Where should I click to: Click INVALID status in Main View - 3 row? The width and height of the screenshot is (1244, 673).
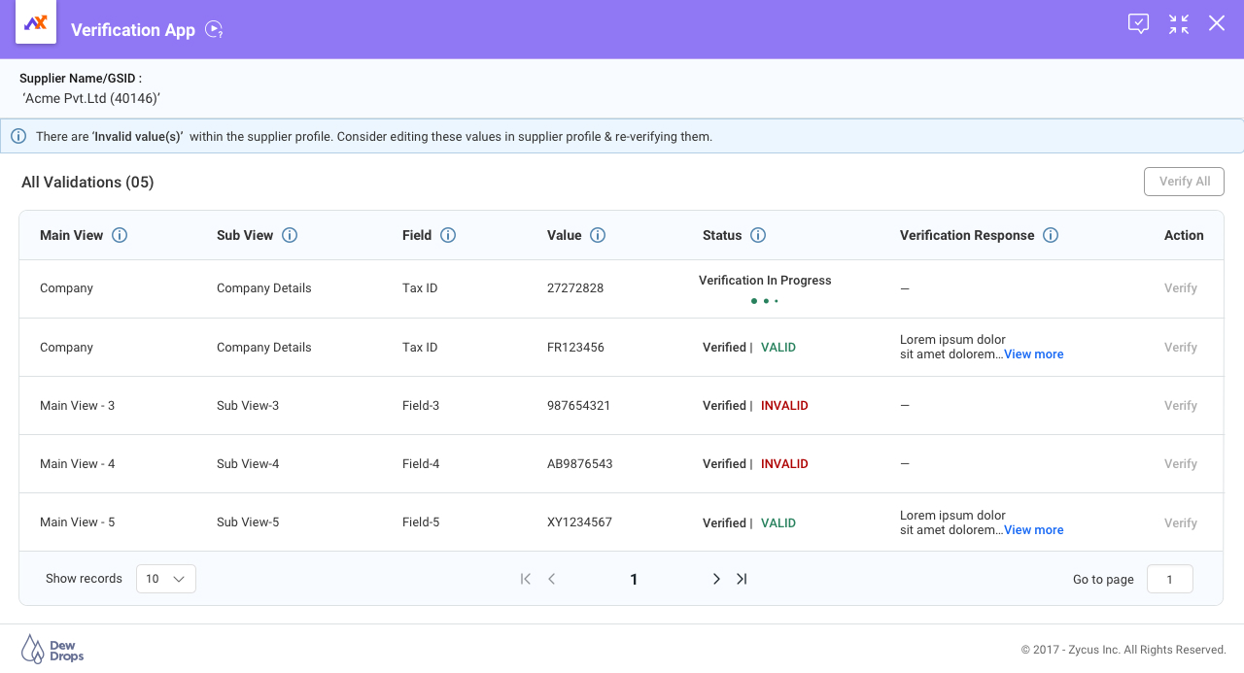(x=784, y=406)
